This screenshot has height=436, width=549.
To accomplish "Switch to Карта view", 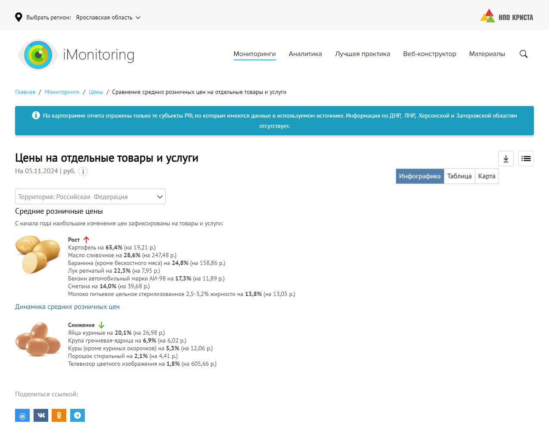I will (x=487, y=176).
